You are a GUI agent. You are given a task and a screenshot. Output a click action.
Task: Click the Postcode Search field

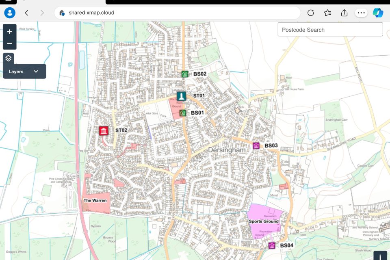(330, 30)
